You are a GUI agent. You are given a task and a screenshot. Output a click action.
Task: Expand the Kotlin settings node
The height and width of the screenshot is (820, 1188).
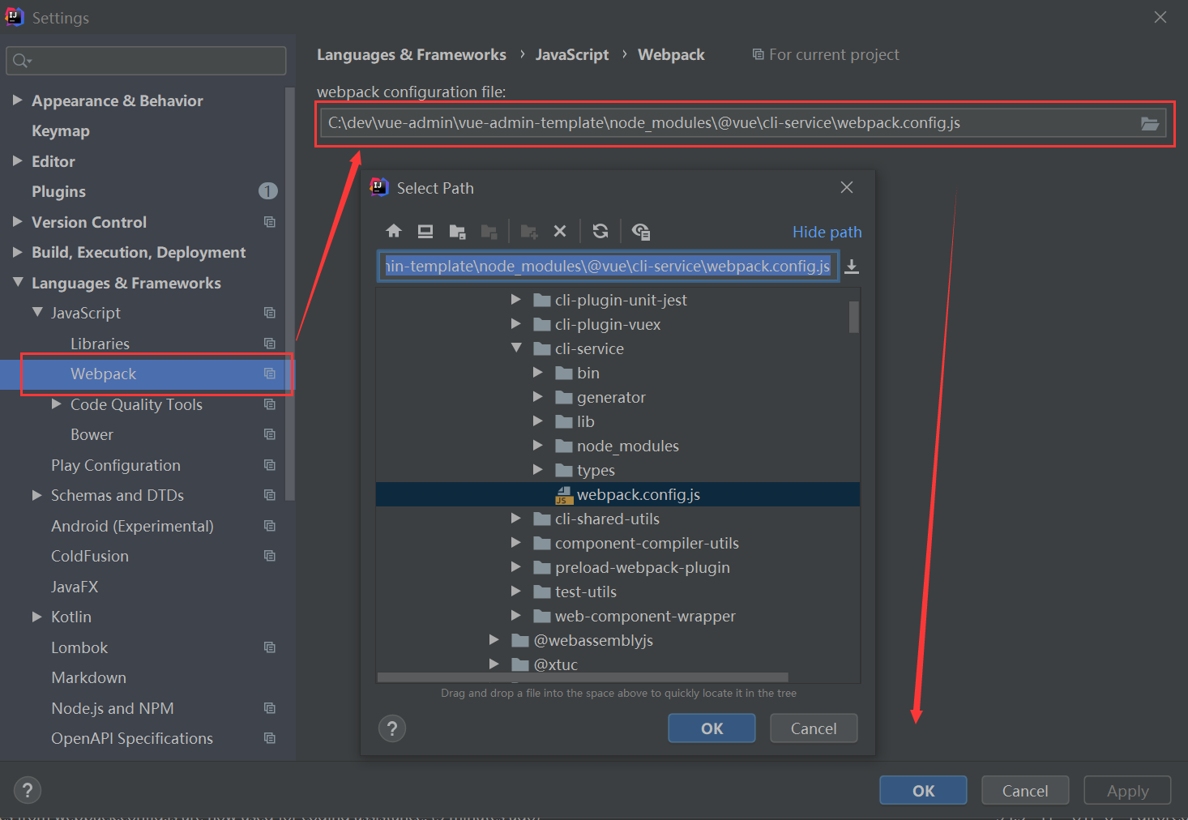click(x=37, y=617)
